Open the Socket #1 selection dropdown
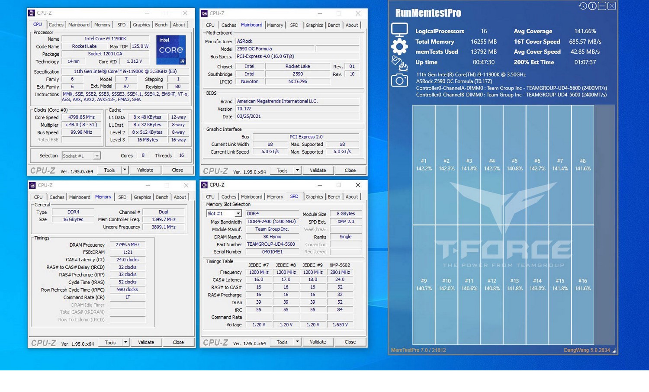Viewport: 649px width, 392px height. 97,156
